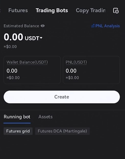Open the PNL(USDT) card
The image size is (125, 159).
pyautogui.click(x=91, y=70)
